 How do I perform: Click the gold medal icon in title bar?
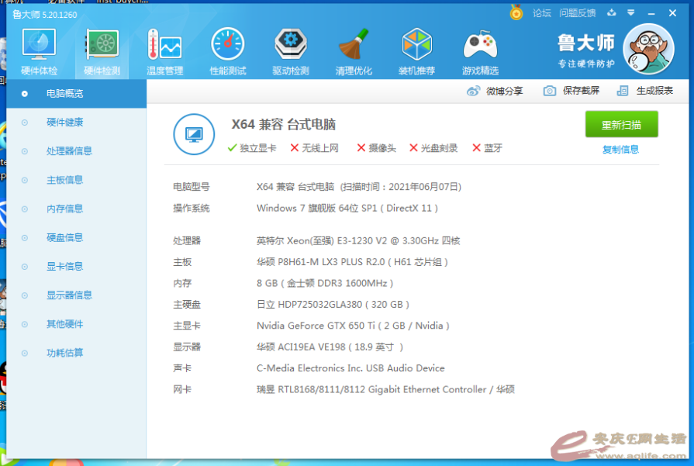(516, 12)
